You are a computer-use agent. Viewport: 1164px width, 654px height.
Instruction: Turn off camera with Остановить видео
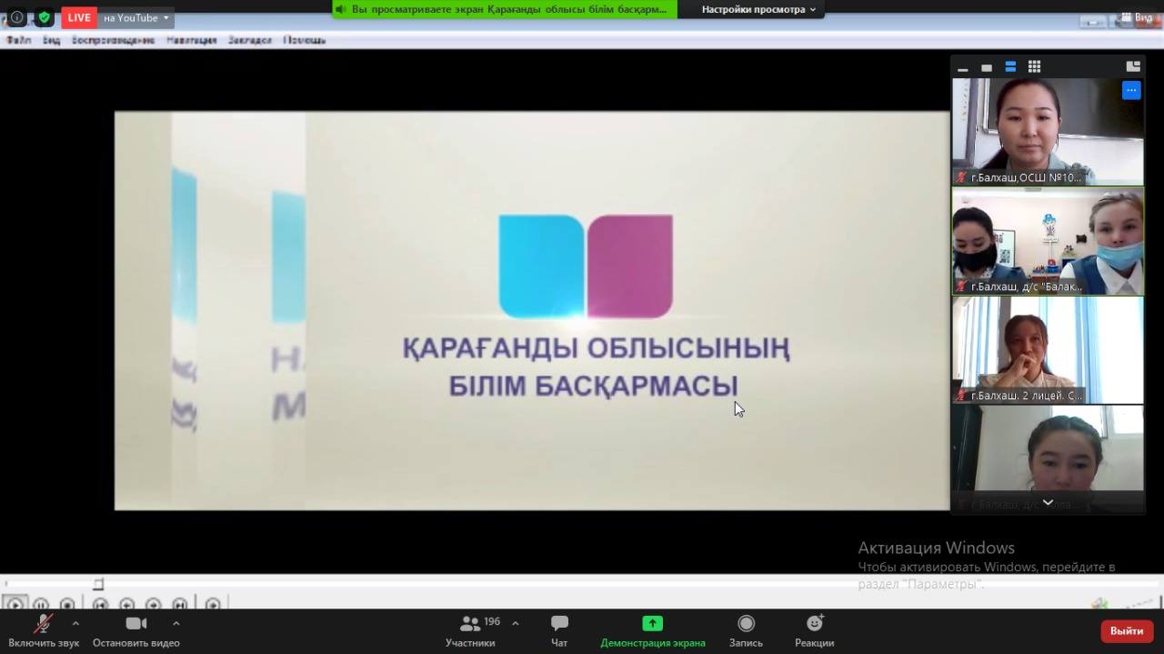point(135,630)
